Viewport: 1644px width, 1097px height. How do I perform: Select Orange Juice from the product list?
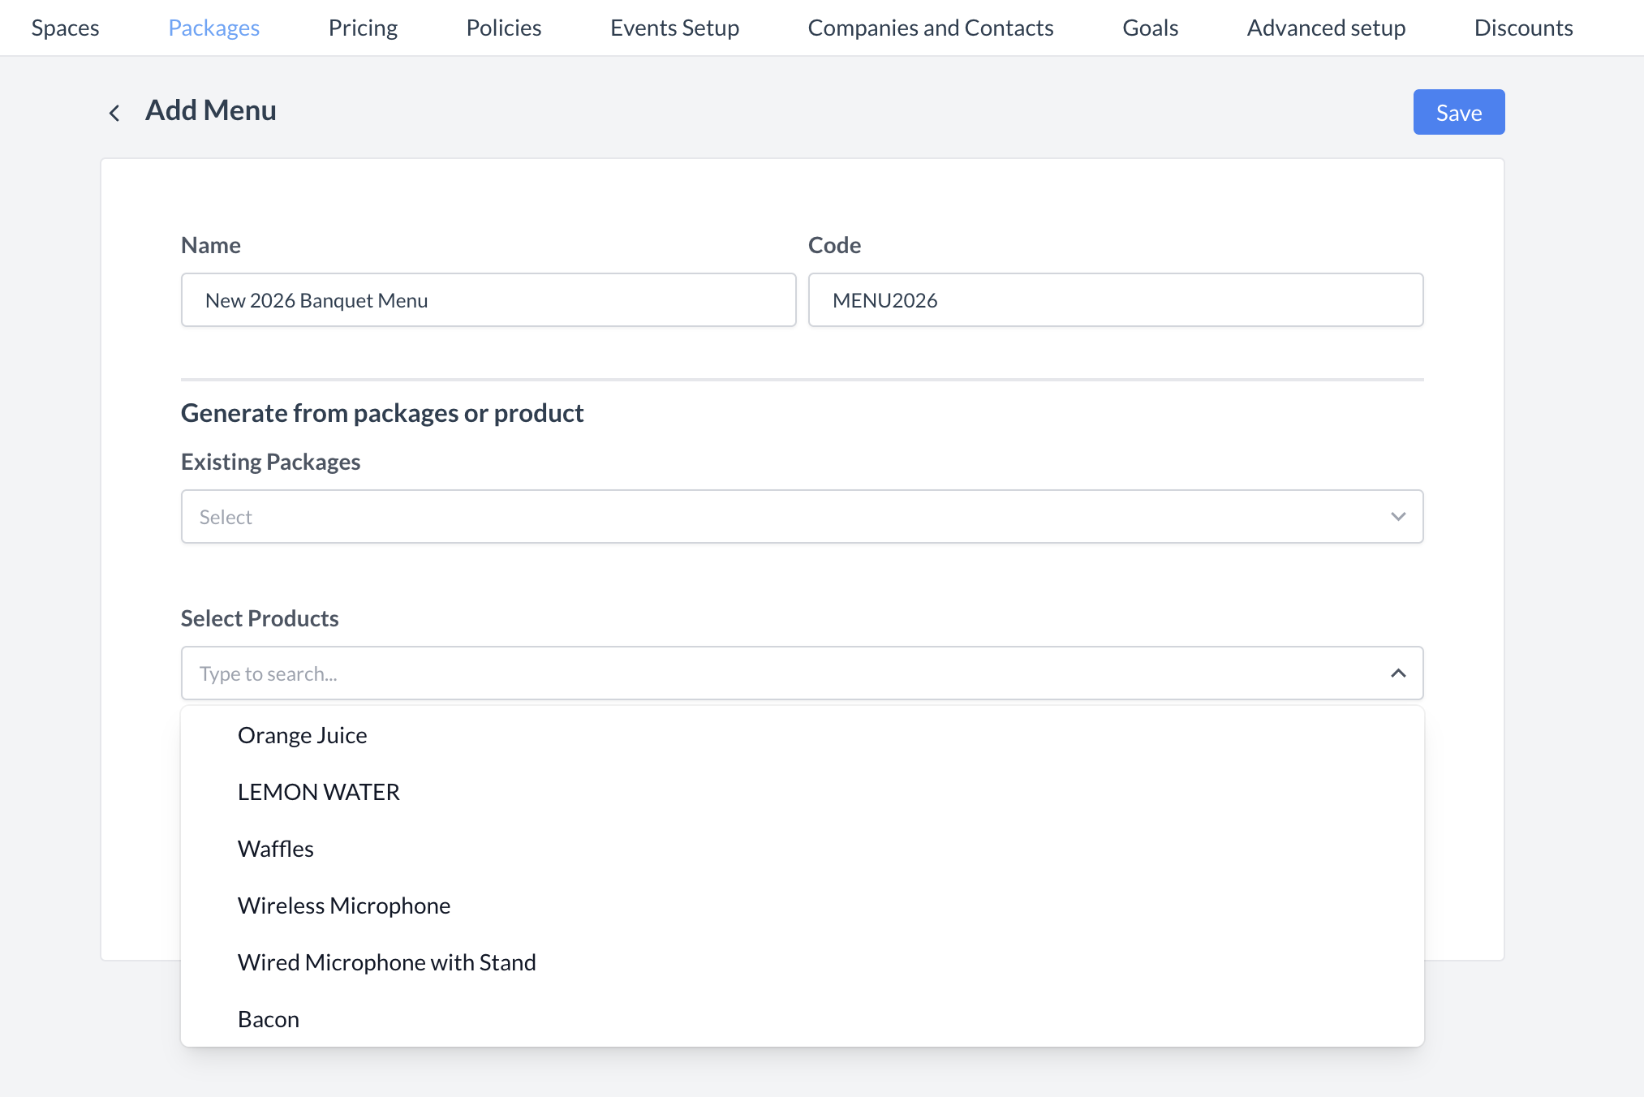click(302, 735)
